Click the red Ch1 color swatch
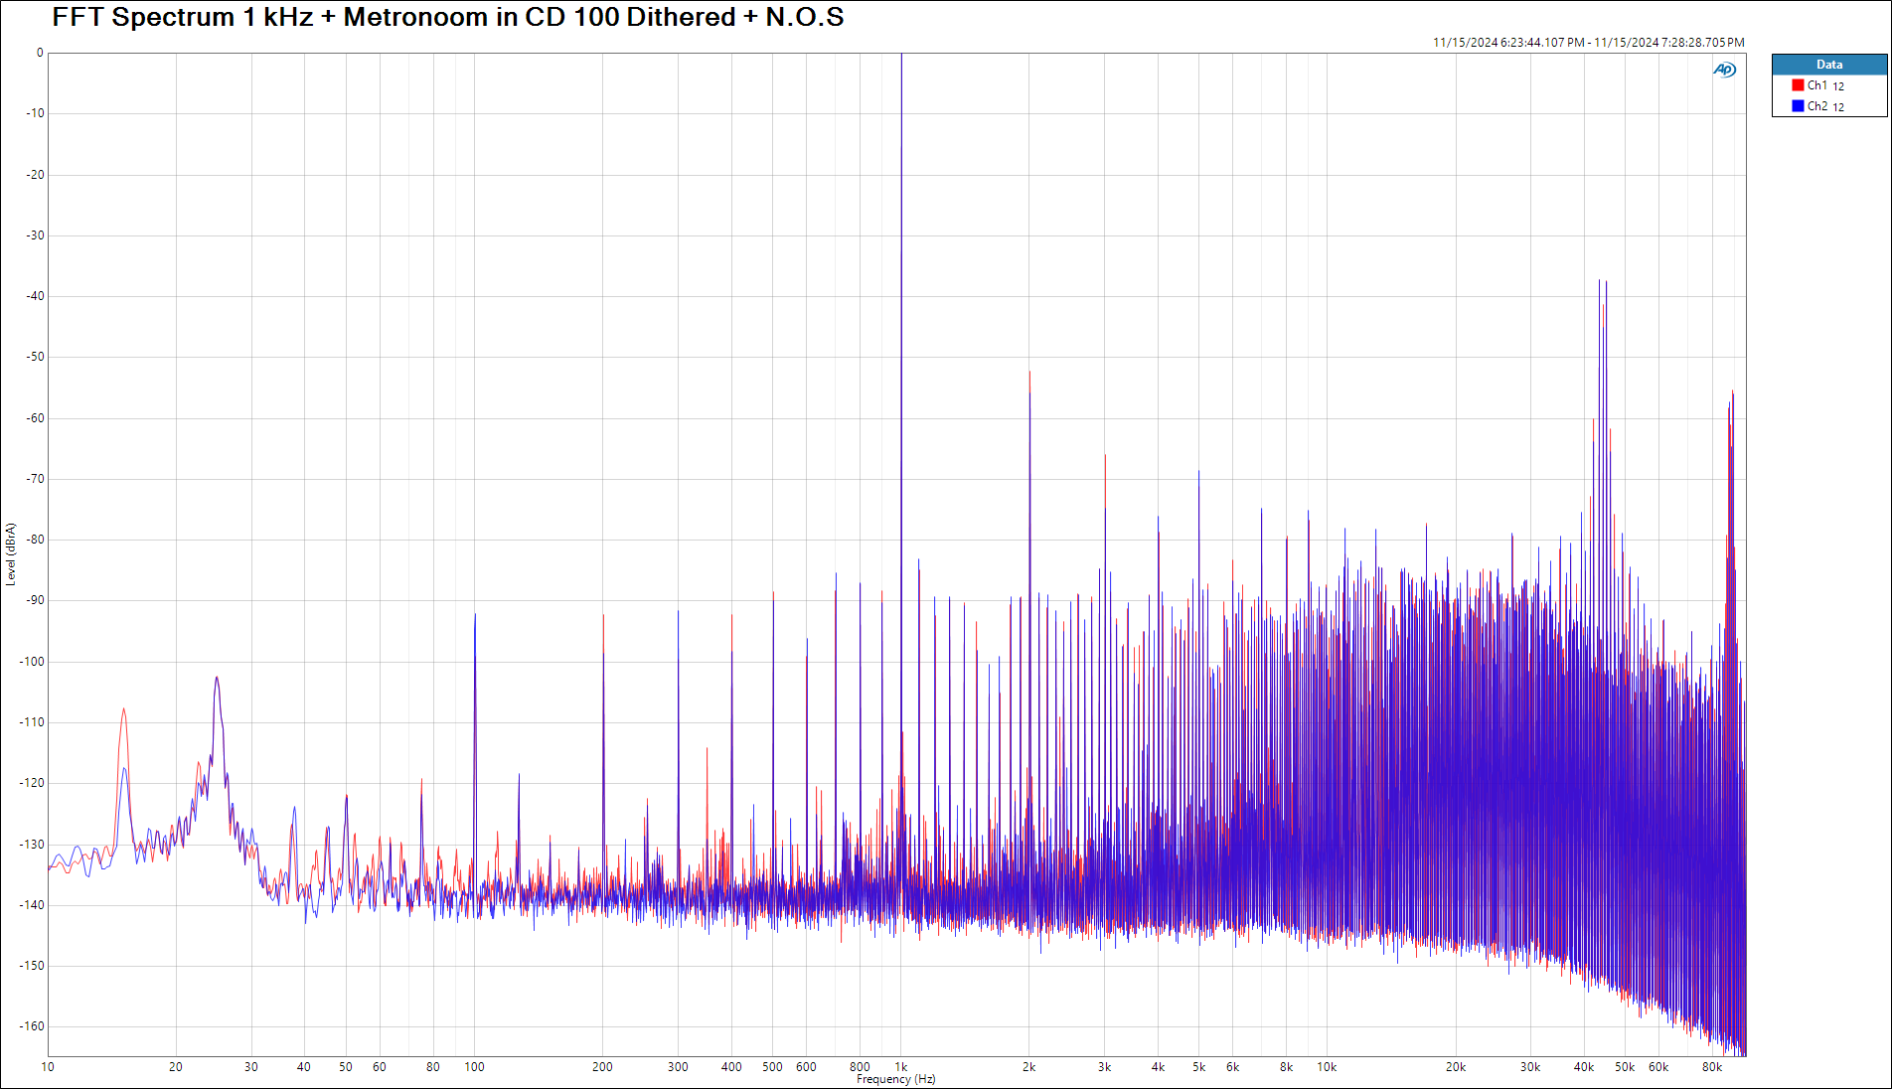The image size is (1892, 1089). (1798, 85)
